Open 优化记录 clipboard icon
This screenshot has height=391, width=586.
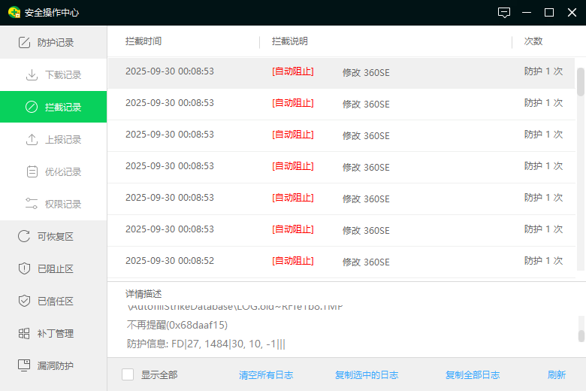click(x=32, y=171)
